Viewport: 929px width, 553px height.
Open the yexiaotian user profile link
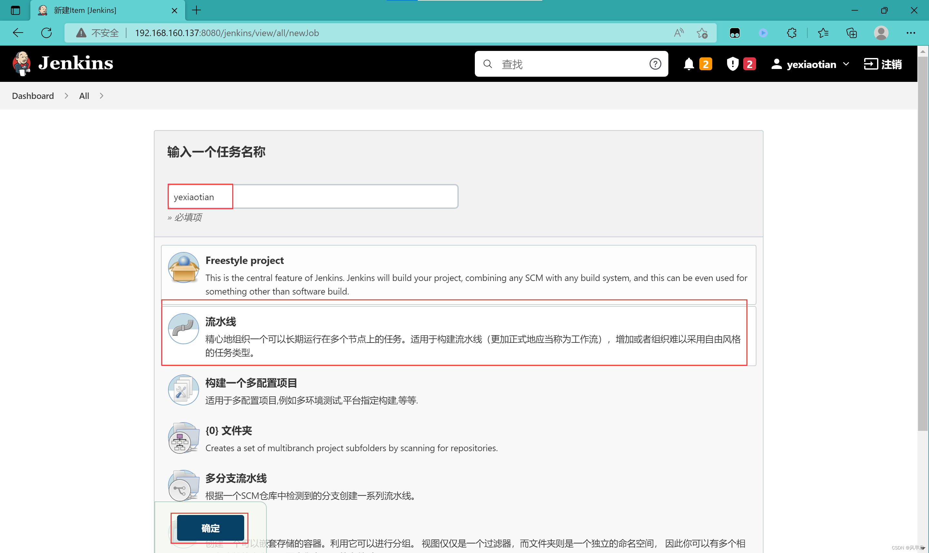coord(804,64)
